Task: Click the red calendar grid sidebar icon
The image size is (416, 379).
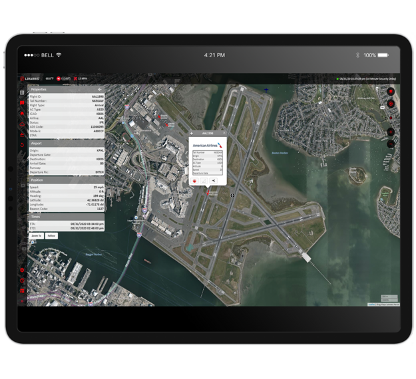Action: pyautogui.click(x=22, y=291)
